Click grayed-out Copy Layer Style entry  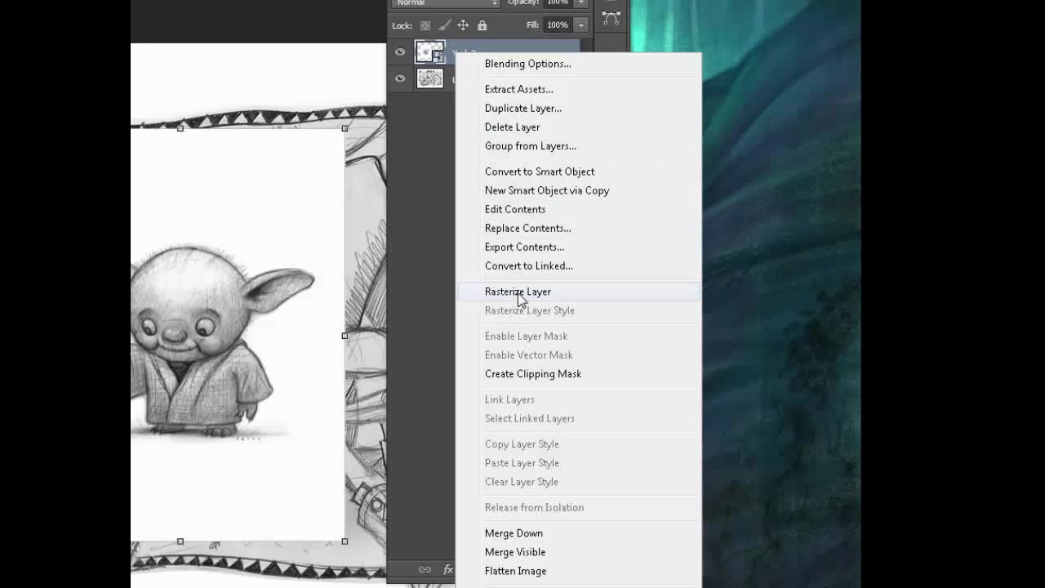tap(522, 444)
